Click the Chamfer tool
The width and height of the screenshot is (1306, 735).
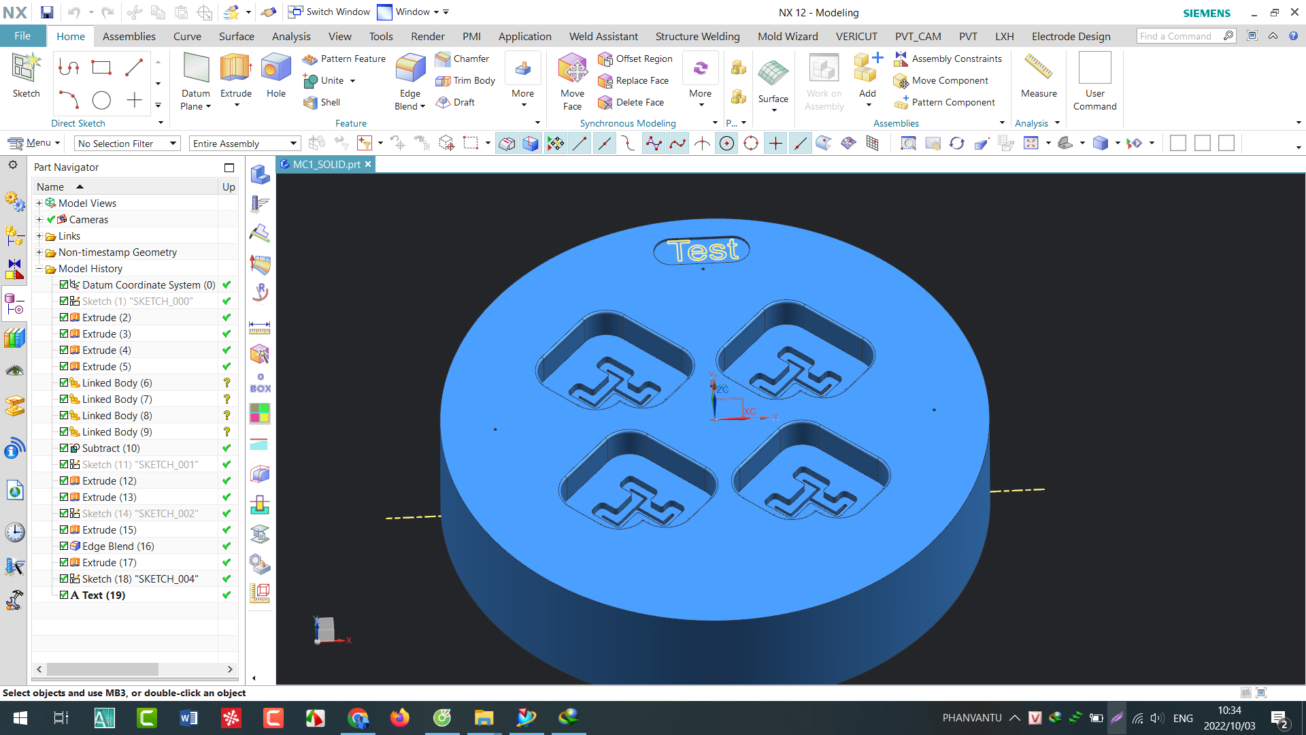click(x=463, y=59)
